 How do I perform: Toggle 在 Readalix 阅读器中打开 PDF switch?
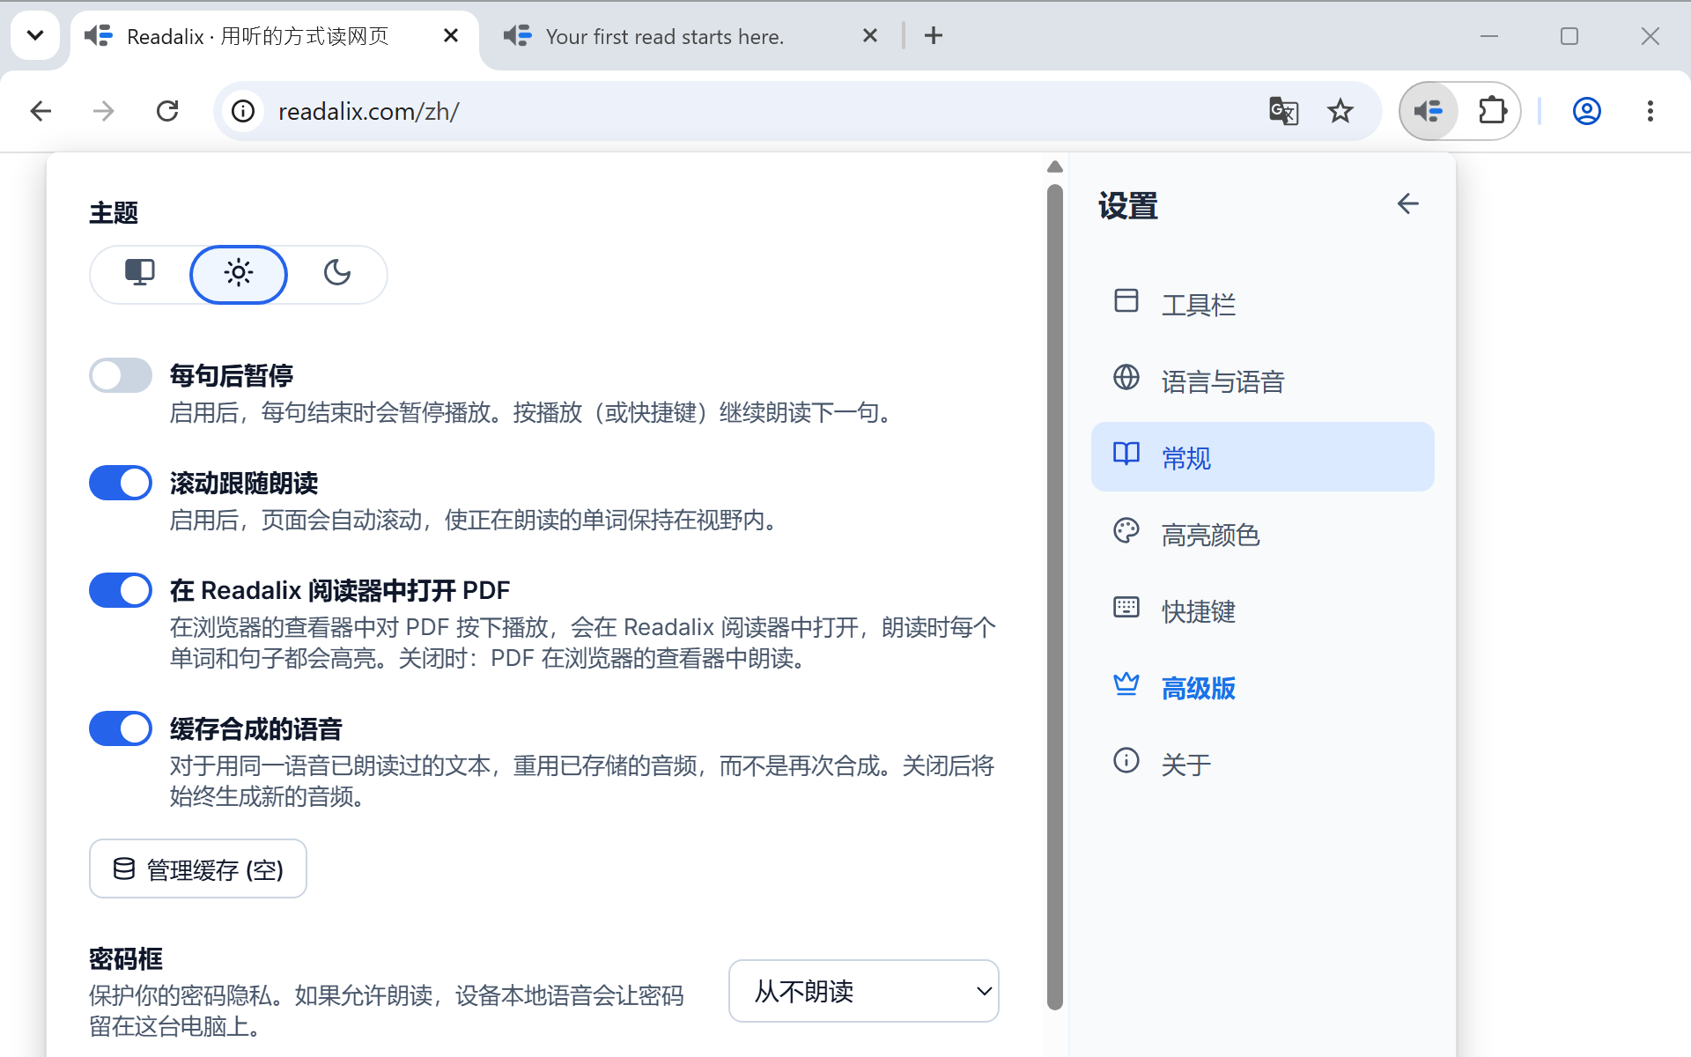pyautogui.click(x=121, y=590)
